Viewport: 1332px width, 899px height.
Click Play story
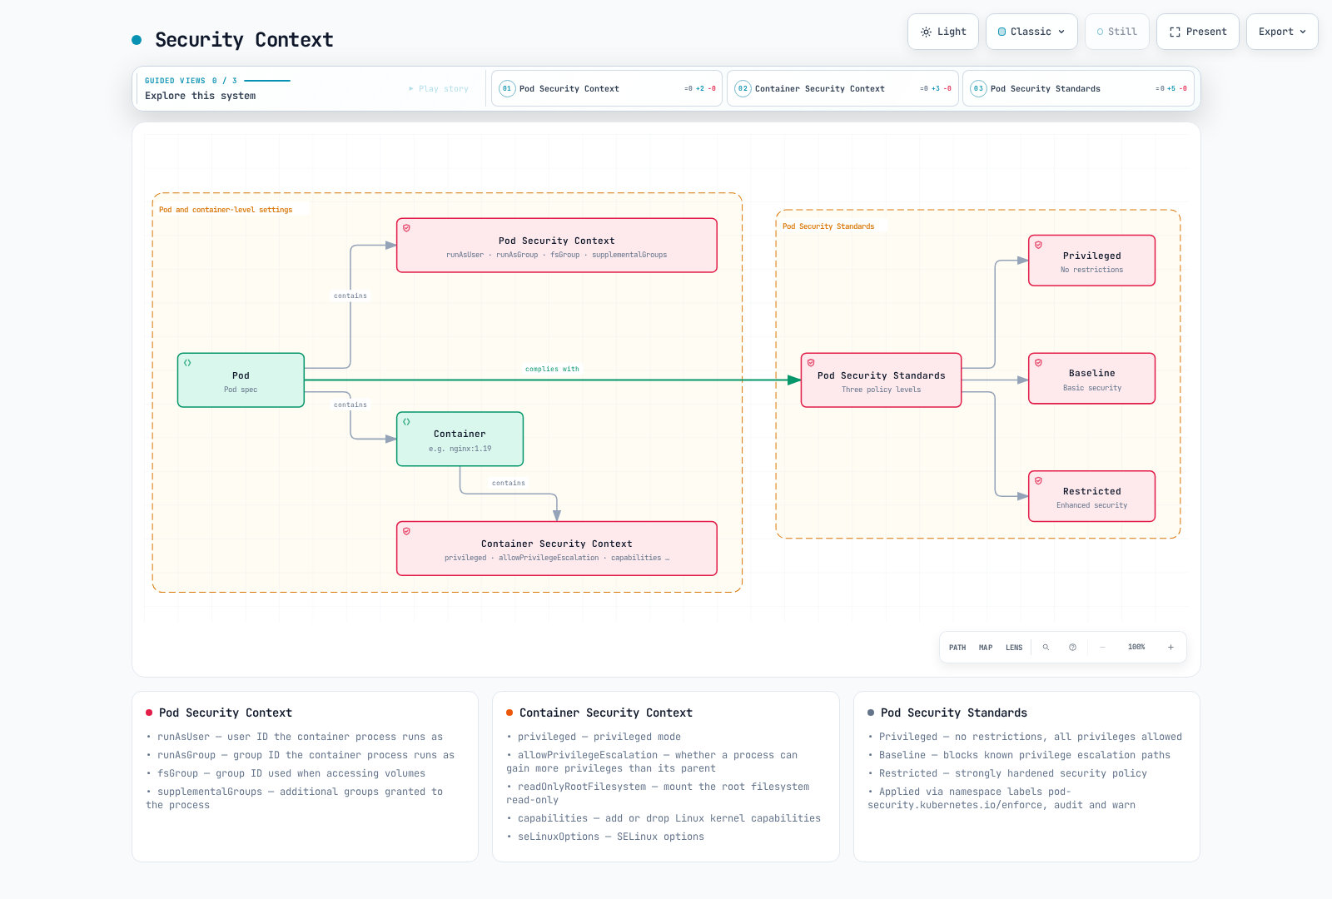click(x=439, y=88)
